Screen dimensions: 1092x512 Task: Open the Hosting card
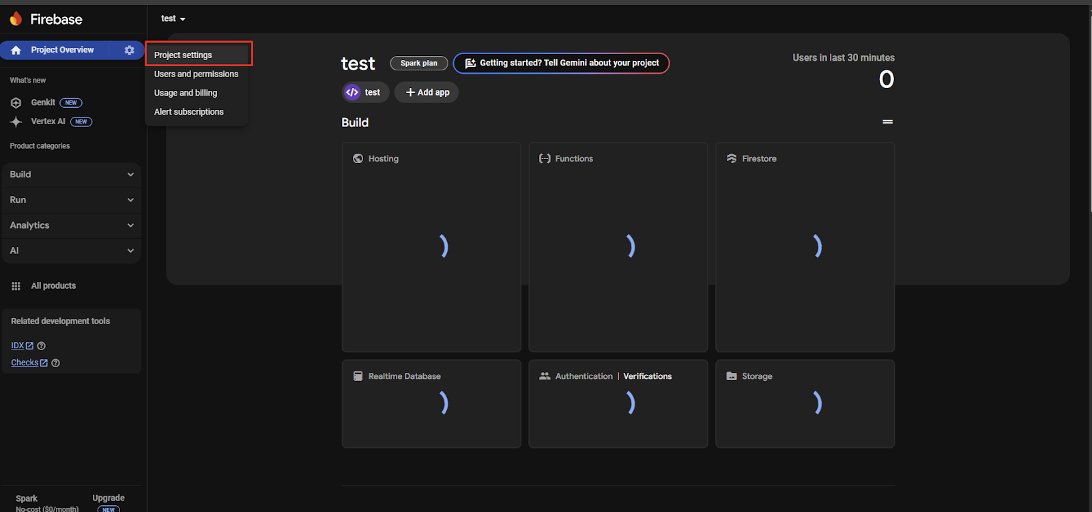click(x=431, y=247)
